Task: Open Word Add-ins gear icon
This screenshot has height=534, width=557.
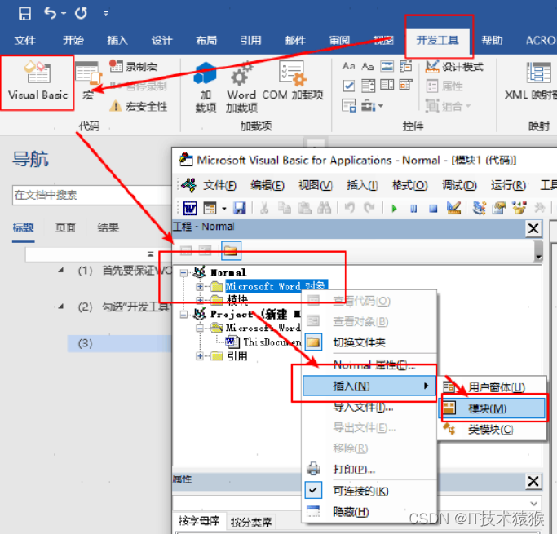Action: tap(241, 74)
